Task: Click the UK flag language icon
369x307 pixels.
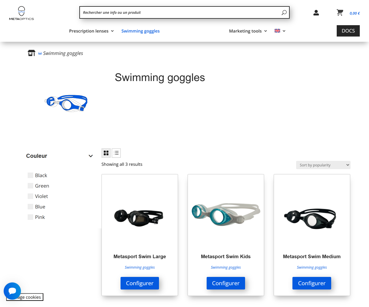Action: point(277,31)
